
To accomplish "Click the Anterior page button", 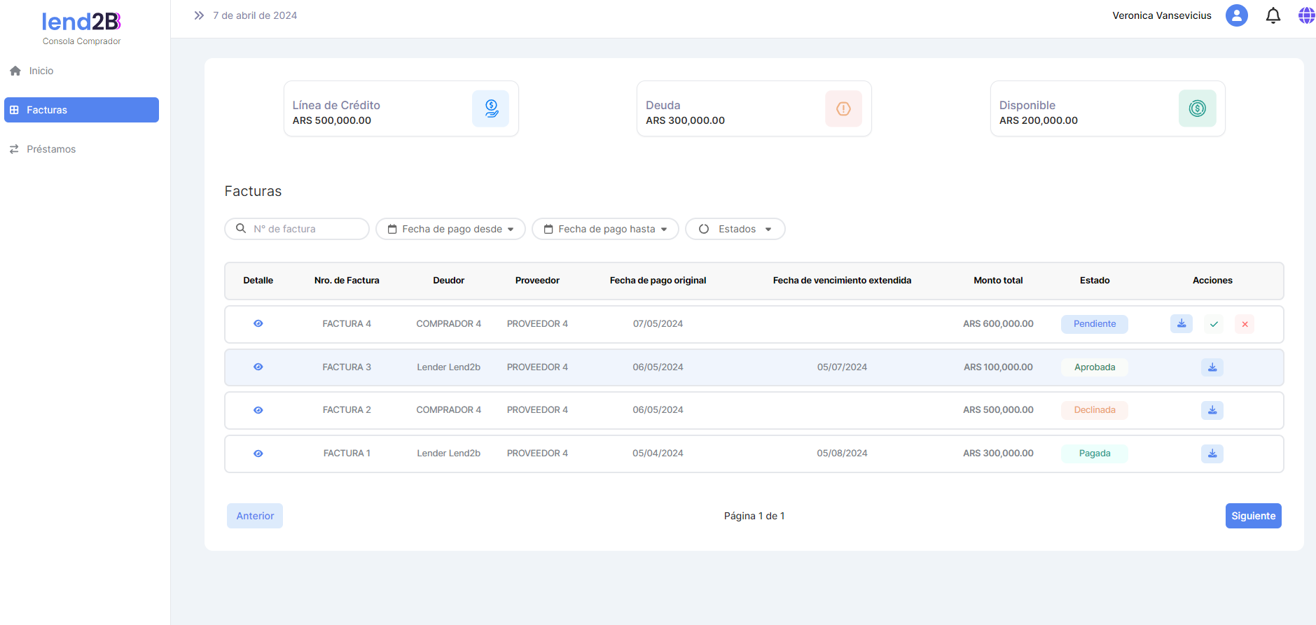I will (255, 516).
